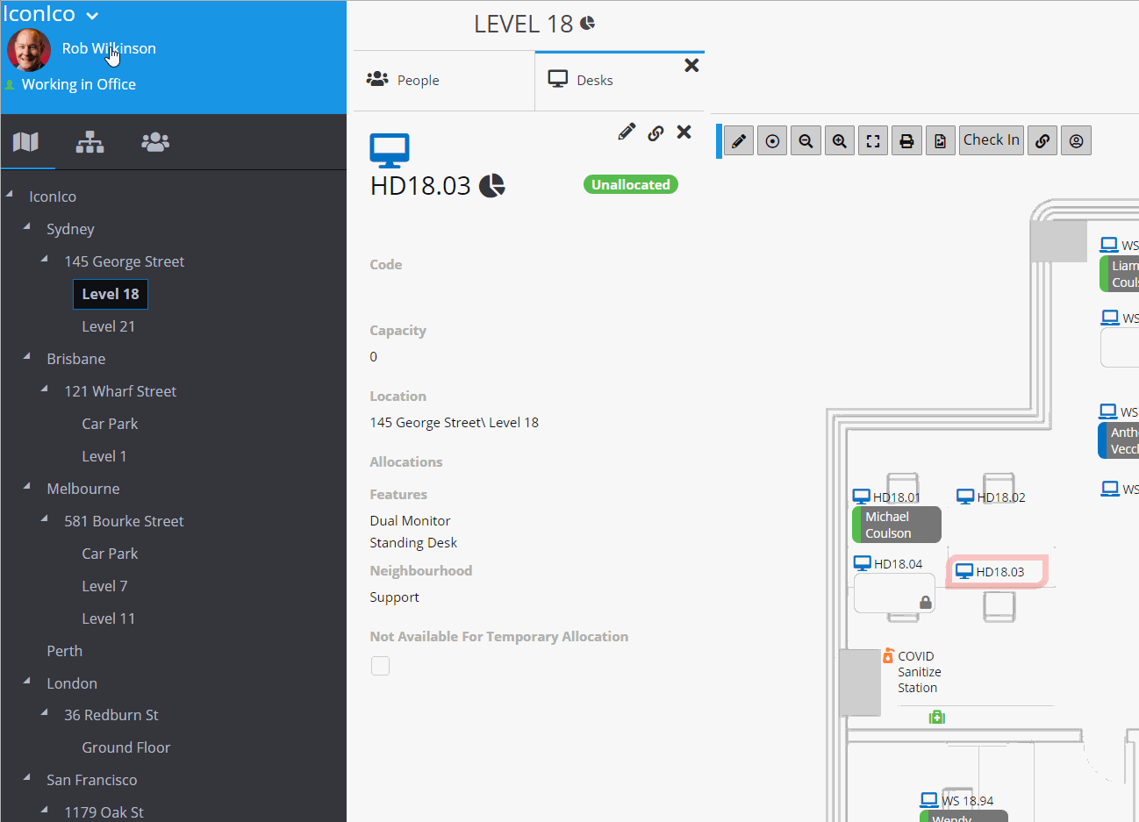Open the fullscreen view icon

[x=872, y=140]
